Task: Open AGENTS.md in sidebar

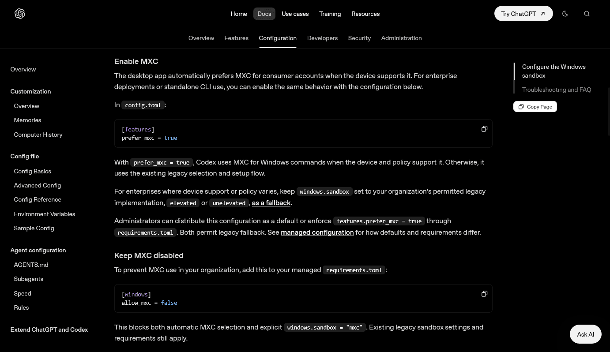Action: coord(31,265)
